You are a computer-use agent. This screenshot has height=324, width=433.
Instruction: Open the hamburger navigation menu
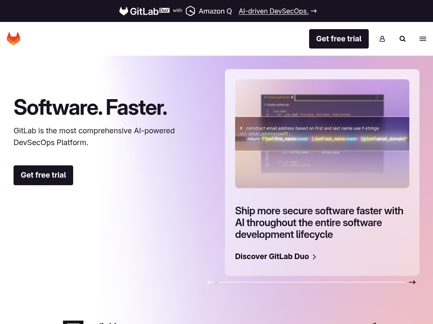[423, 39]
